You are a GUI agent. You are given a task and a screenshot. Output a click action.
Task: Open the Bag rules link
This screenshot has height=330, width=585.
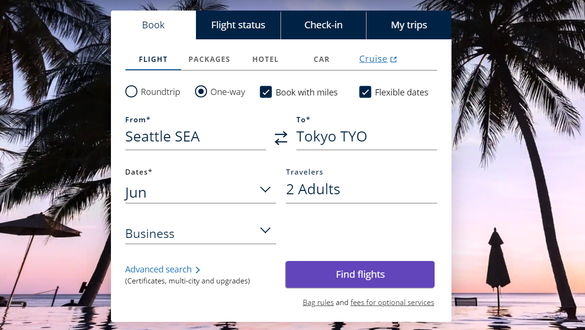pos(318,302)
